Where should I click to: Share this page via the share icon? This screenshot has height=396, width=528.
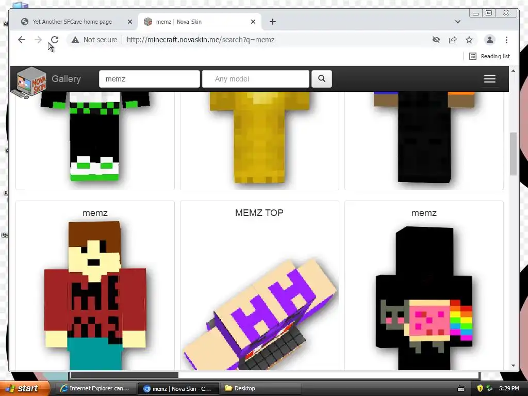(453, 40)
